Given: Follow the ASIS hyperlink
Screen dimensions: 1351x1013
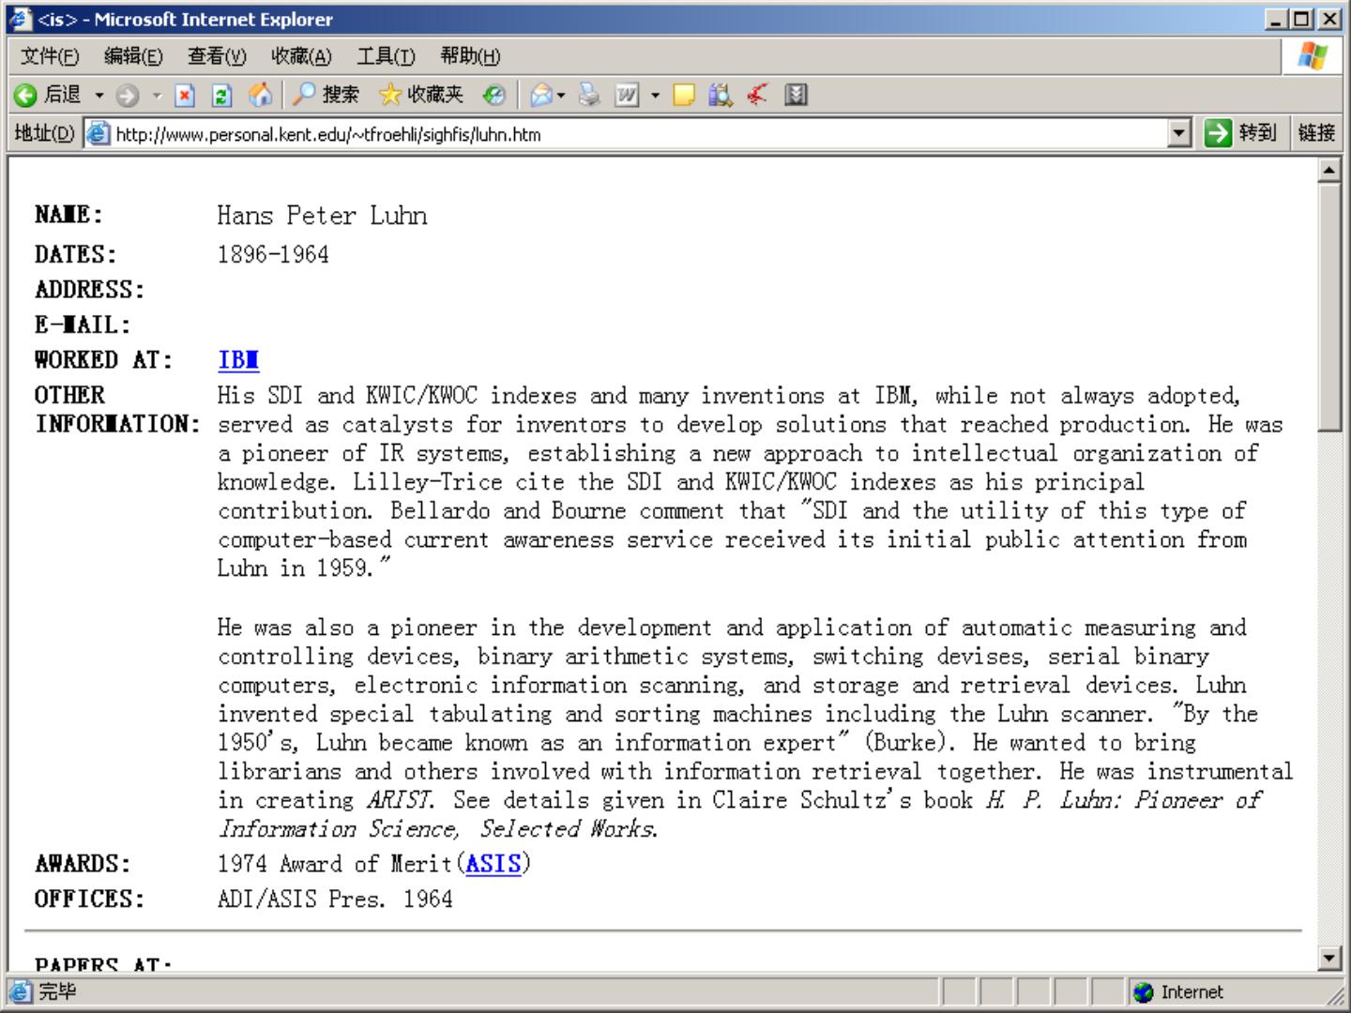Looking at the screenshot, I should click(x=493, y=864).
